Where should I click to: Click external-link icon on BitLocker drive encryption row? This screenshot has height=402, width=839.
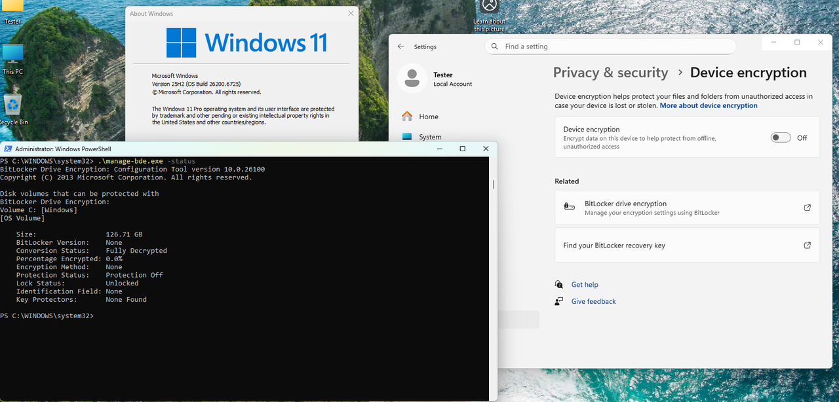807,208
